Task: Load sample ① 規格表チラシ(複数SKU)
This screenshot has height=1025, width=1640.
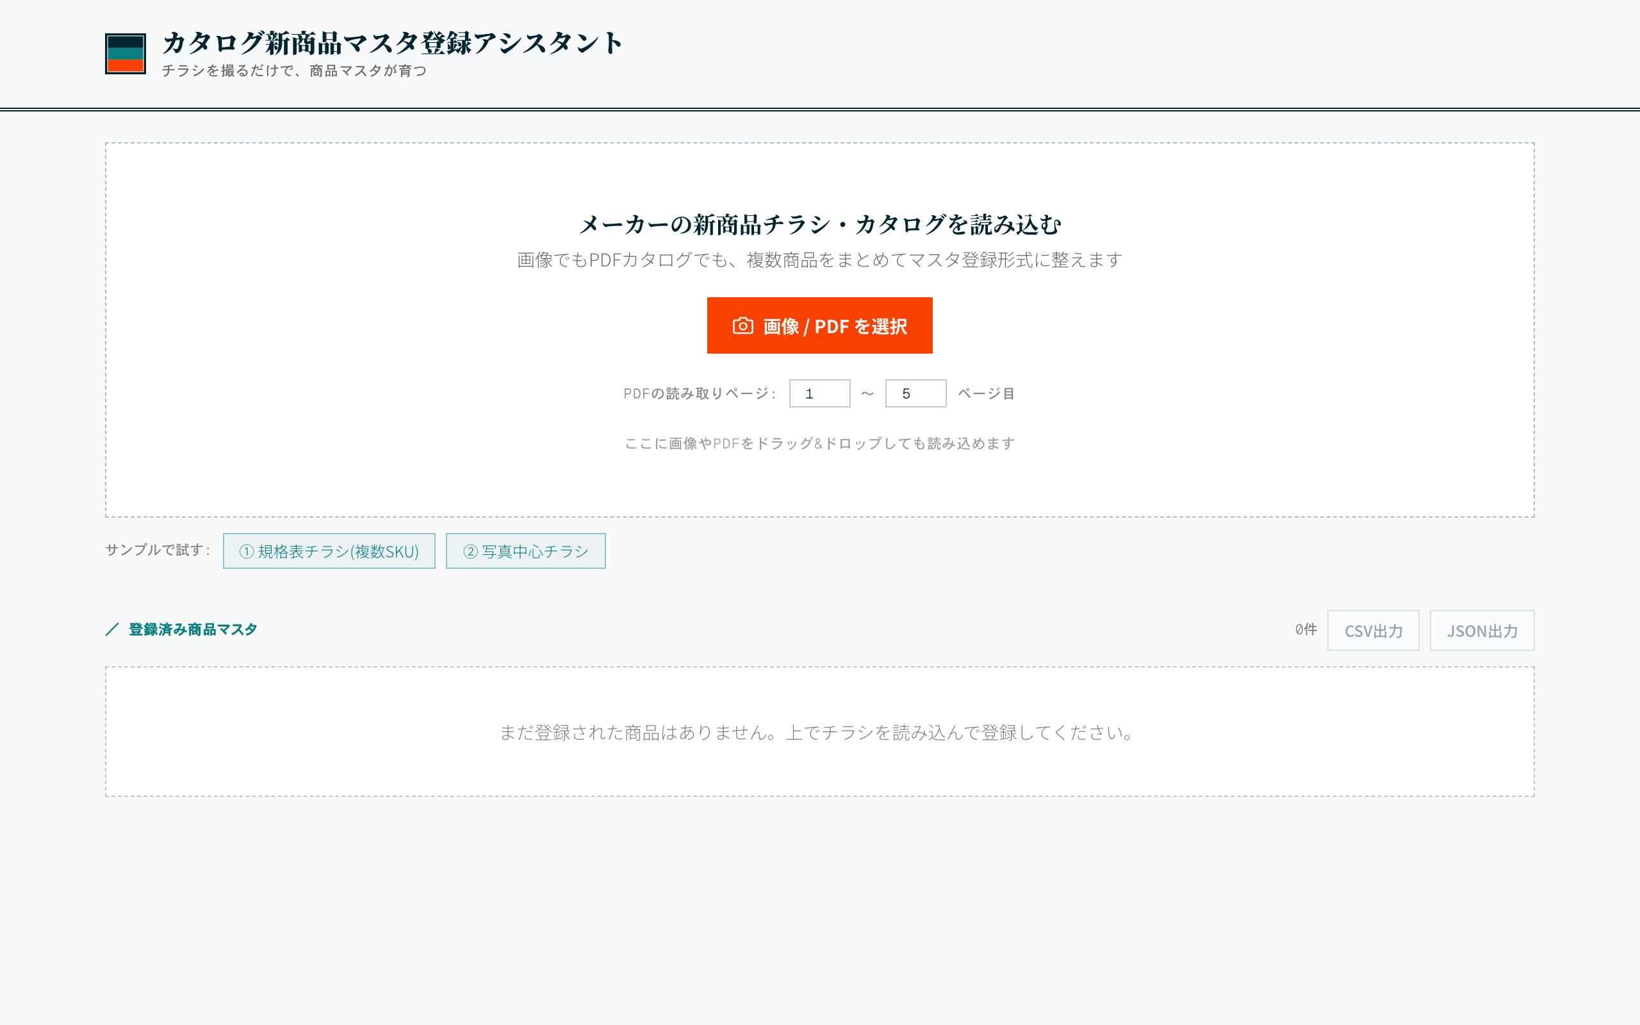Action: tap(329, 551)
